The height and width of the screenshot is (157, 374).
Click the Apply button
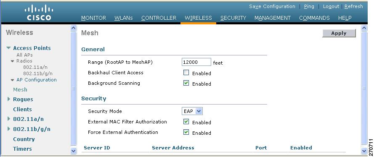(x=339, y=33)
